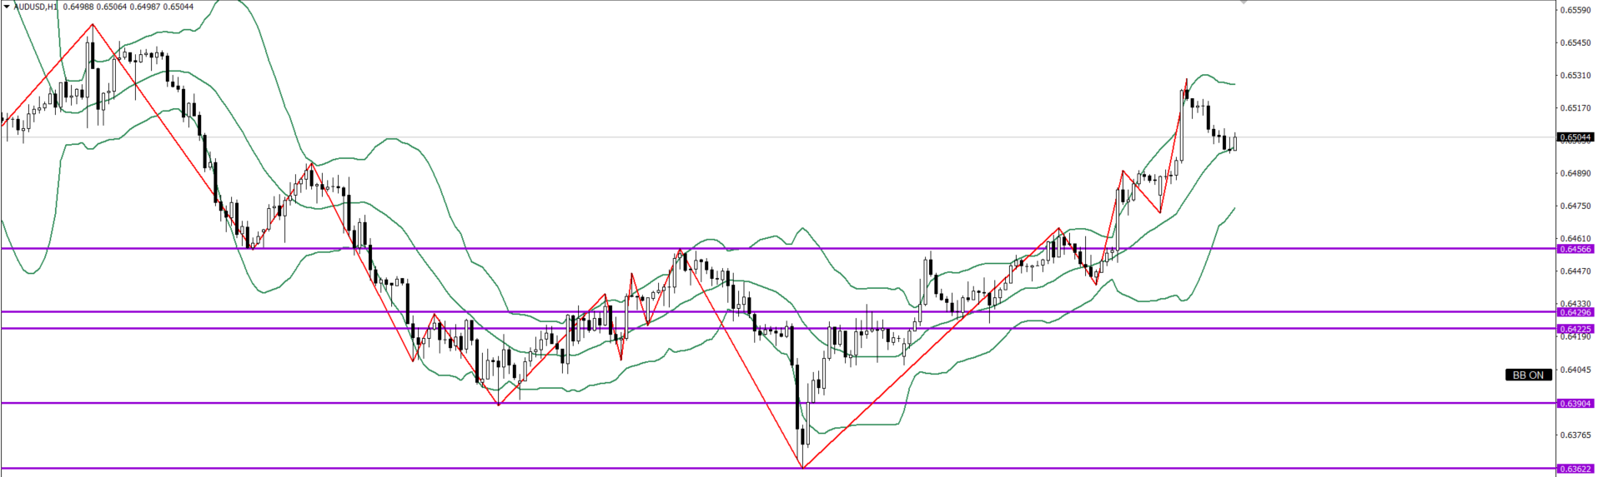
Task: Select the purple 0.64296 price label
Action: coord(1575,312)
